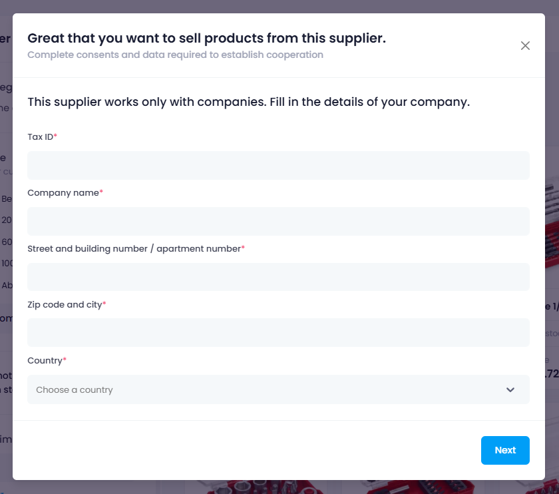Click the Country dropdown chevron arrow
The image size is (559, 494).
click(x=510, y=389)
